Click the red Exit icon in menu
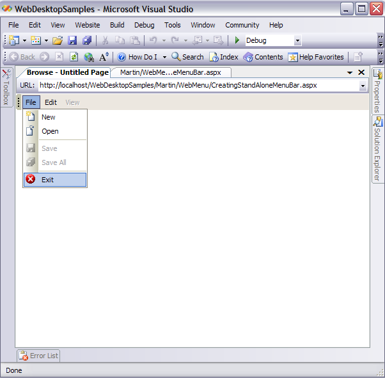The image size is (385, 378). pos(30,180)
